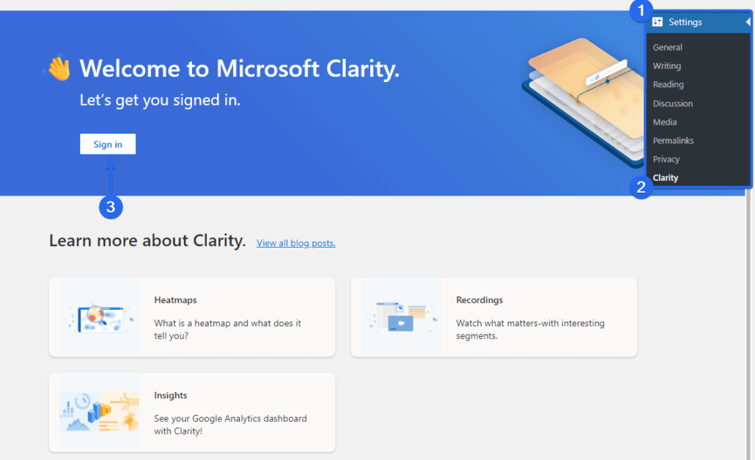Viewport: 755px width, 460px height.
Task: Open the Recordings card title
Action: [479, 300]
